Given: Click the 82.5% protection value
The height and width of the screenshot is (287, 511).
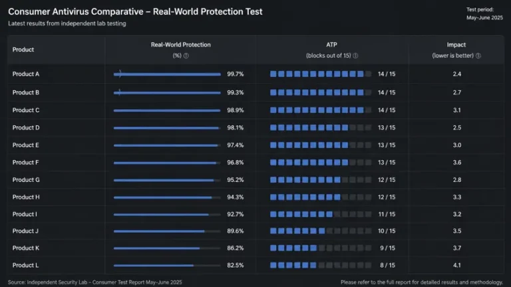Looking at the screenshot, I should (236, 266).
